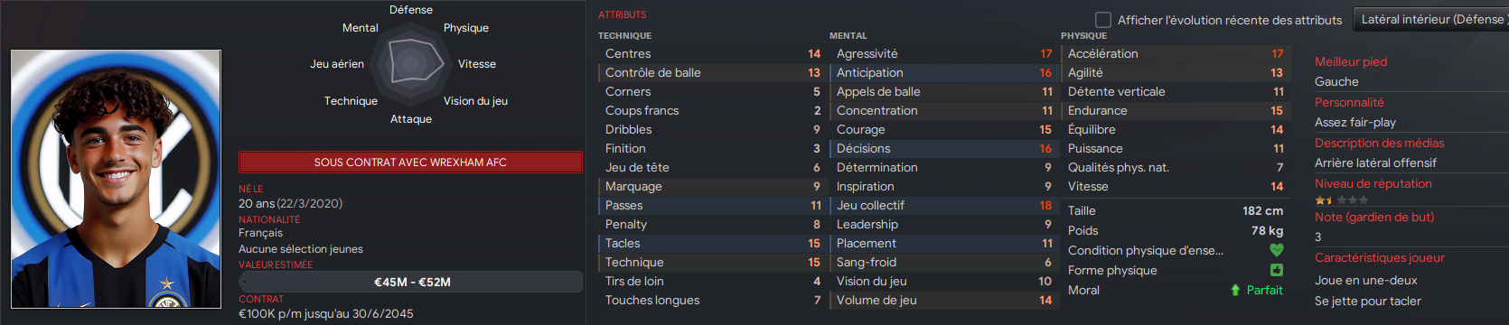Click the estimated value bar €45M - €52M
Viewport: 1509px width, 325px height.
[x=410, y=282]
